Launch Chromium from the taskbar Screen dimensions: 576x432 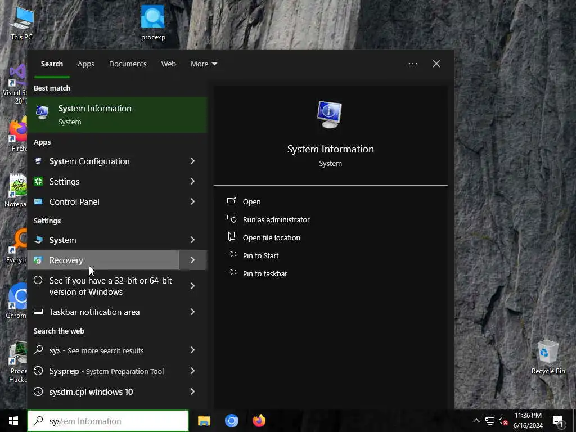tap(232, 421)
